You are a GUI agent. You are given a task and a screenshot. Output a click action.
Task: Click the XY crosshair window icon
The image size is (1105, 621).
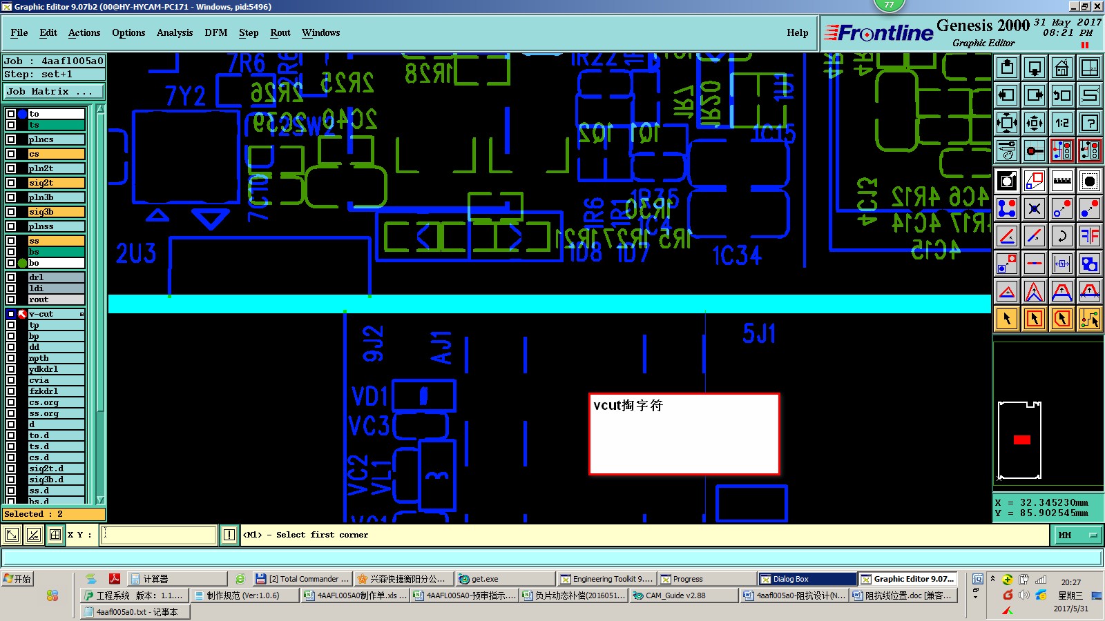point(1090,68)
